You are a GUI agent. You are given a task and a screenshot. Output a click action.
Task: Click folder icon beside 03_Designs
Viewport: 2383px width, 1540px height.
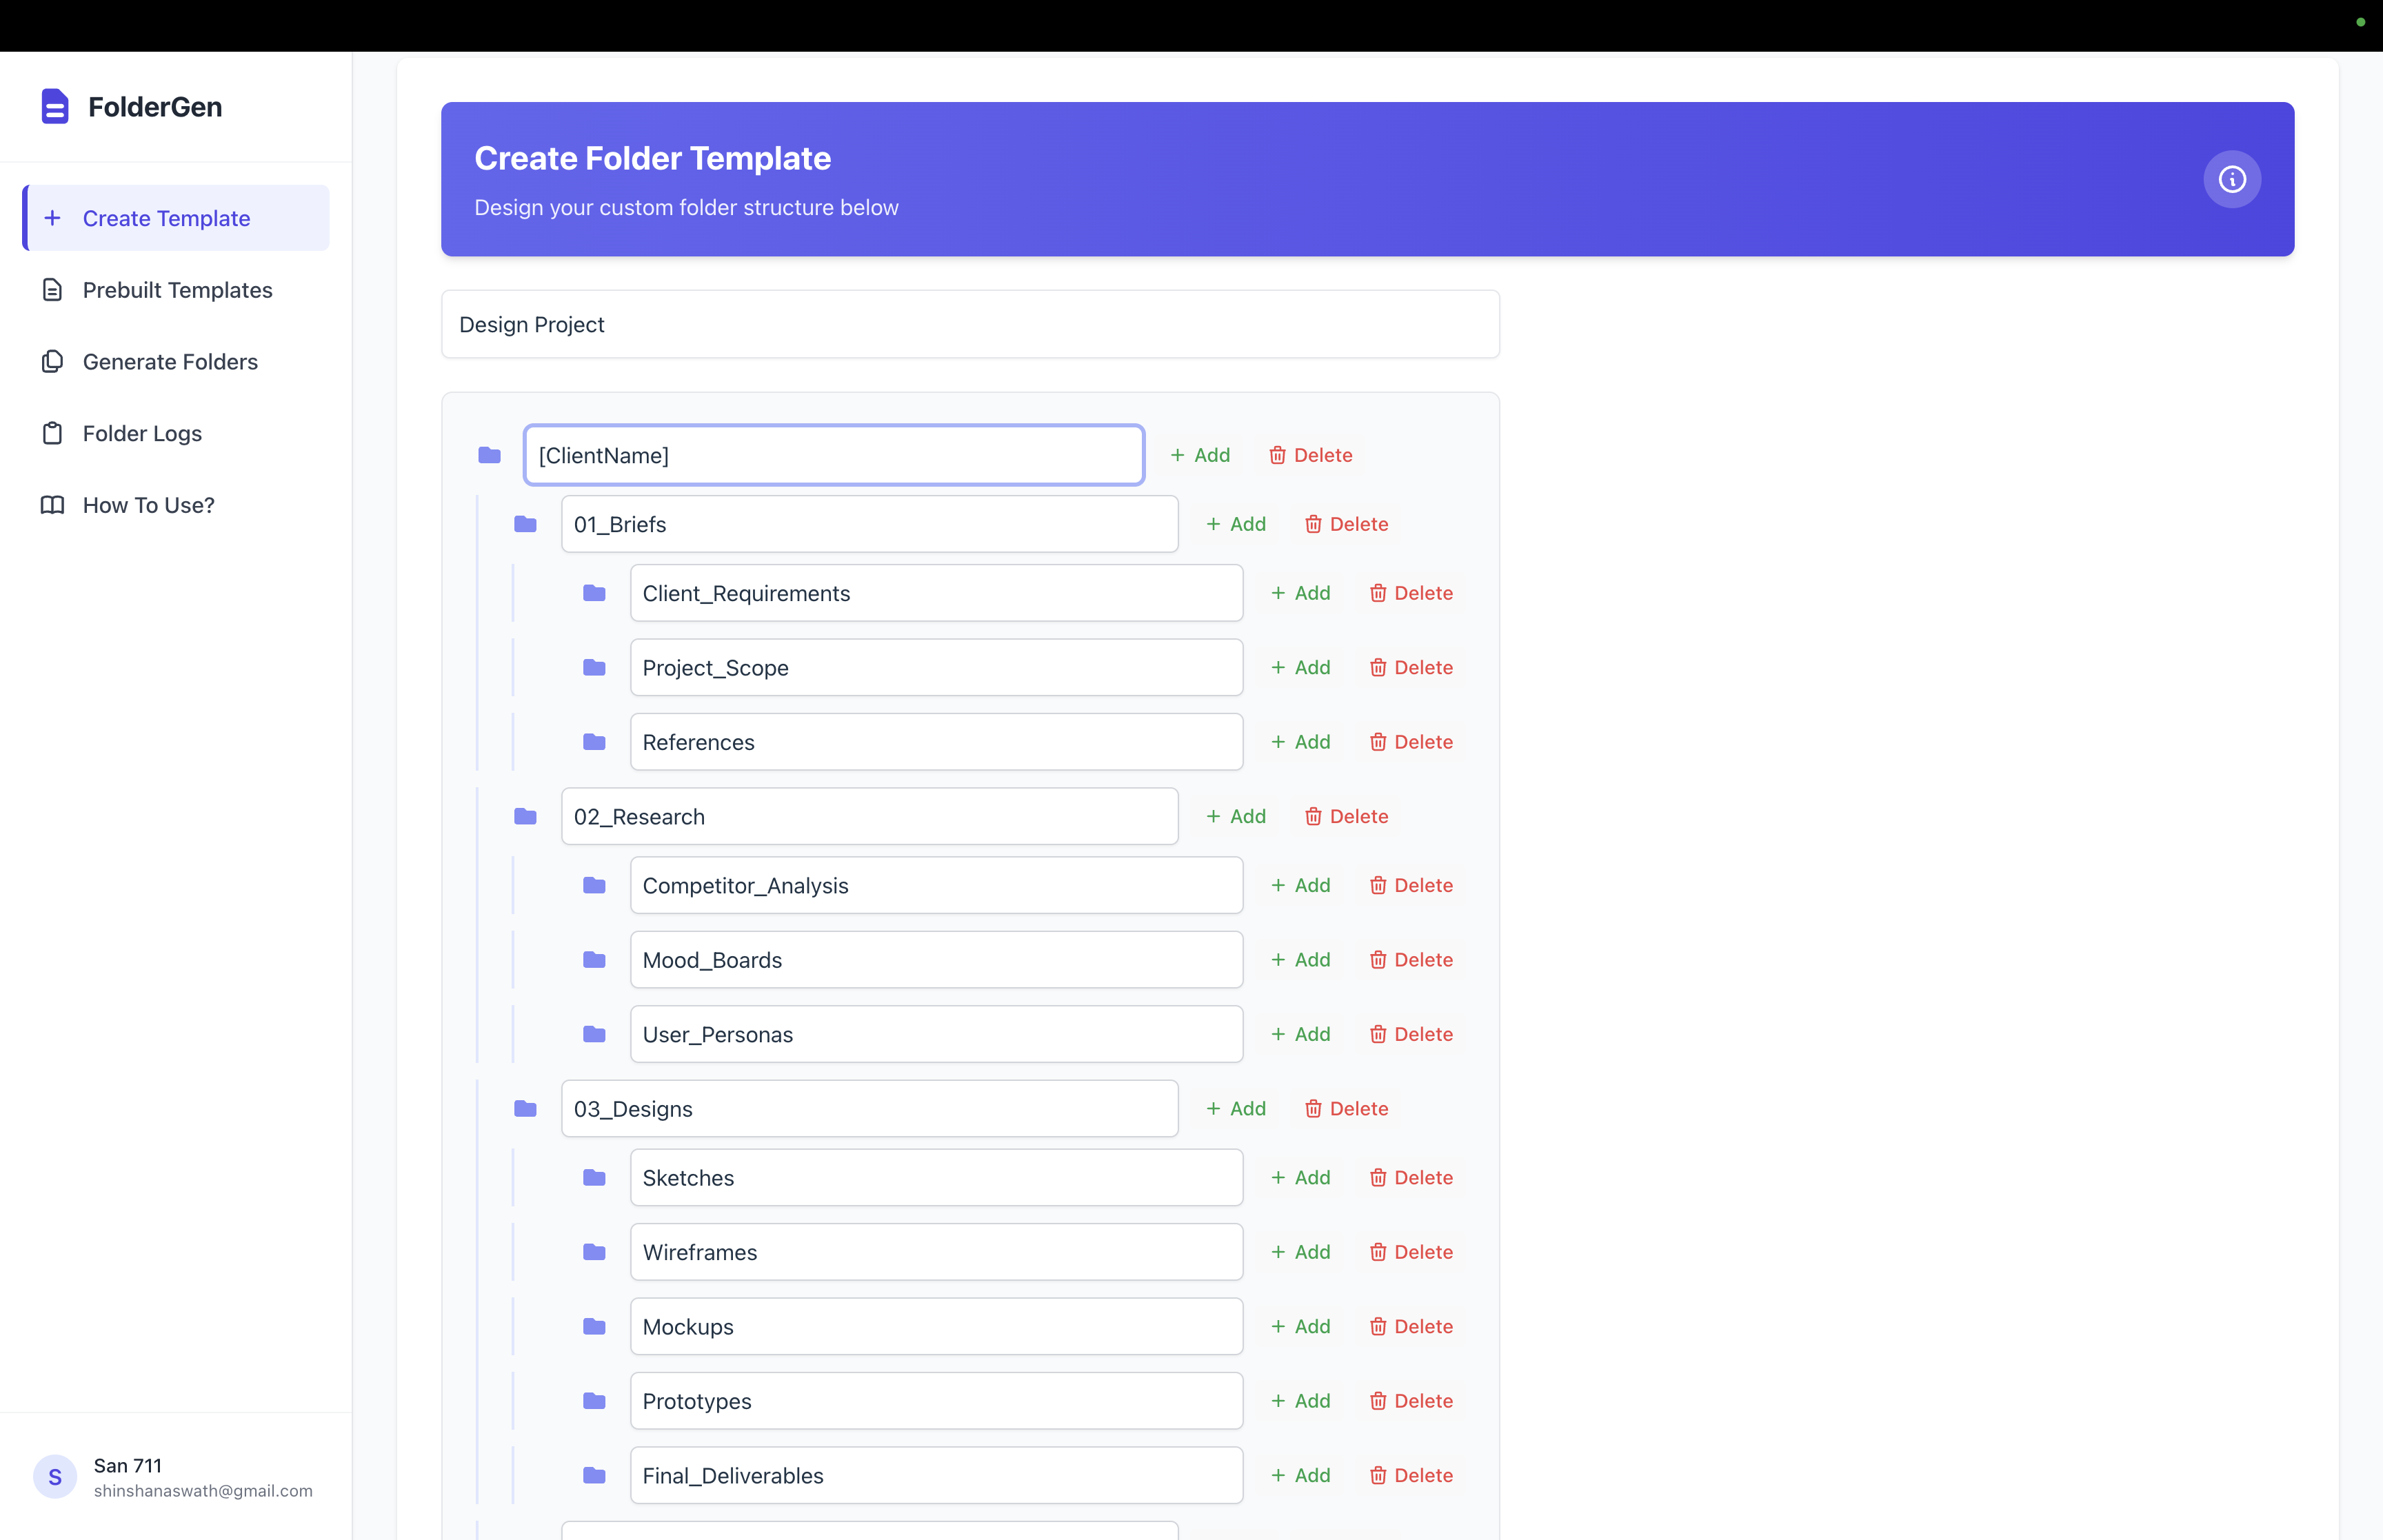pyautogui.click(x=525, y=1108)
